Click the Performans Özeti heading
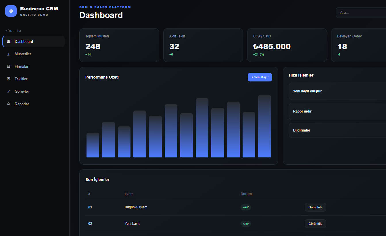Screen dimensions: 386x236 (102, 77)
